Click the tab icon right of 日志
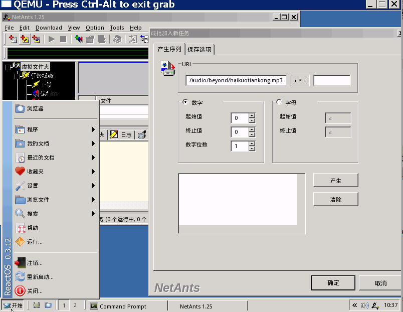Screen dimensions: 403x312 142,134
